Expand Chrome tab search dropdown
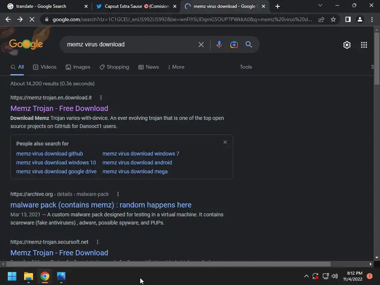The image size is (380, 285). (x=320, y=5)
